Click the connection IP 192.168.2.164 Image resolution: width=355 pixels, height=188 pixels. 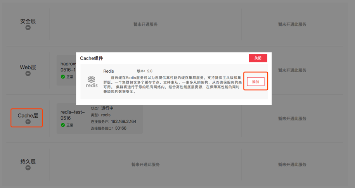(x=124, y=122)
